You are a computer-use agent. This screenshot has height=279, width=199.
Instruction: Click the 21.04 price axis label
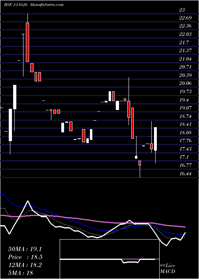pos(185,59)
